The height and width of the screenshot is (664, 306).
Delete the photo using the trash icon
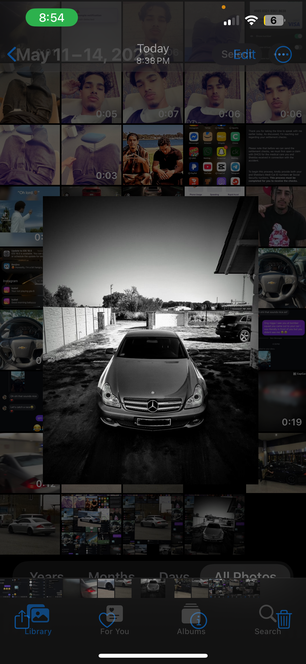[x=284, y=619]
